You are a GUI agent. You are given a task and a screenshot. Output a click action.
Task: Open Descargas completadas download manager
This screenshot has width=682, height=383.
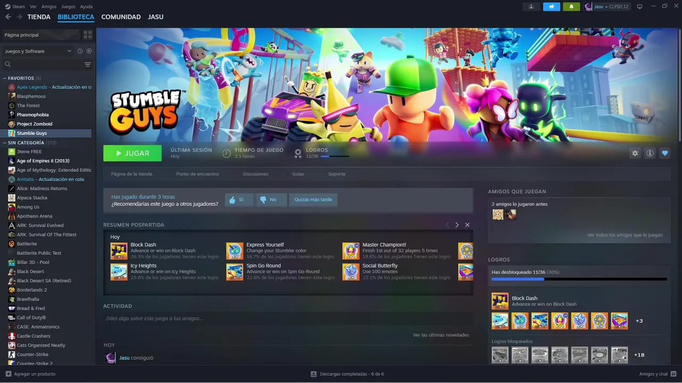click(347, 374)
